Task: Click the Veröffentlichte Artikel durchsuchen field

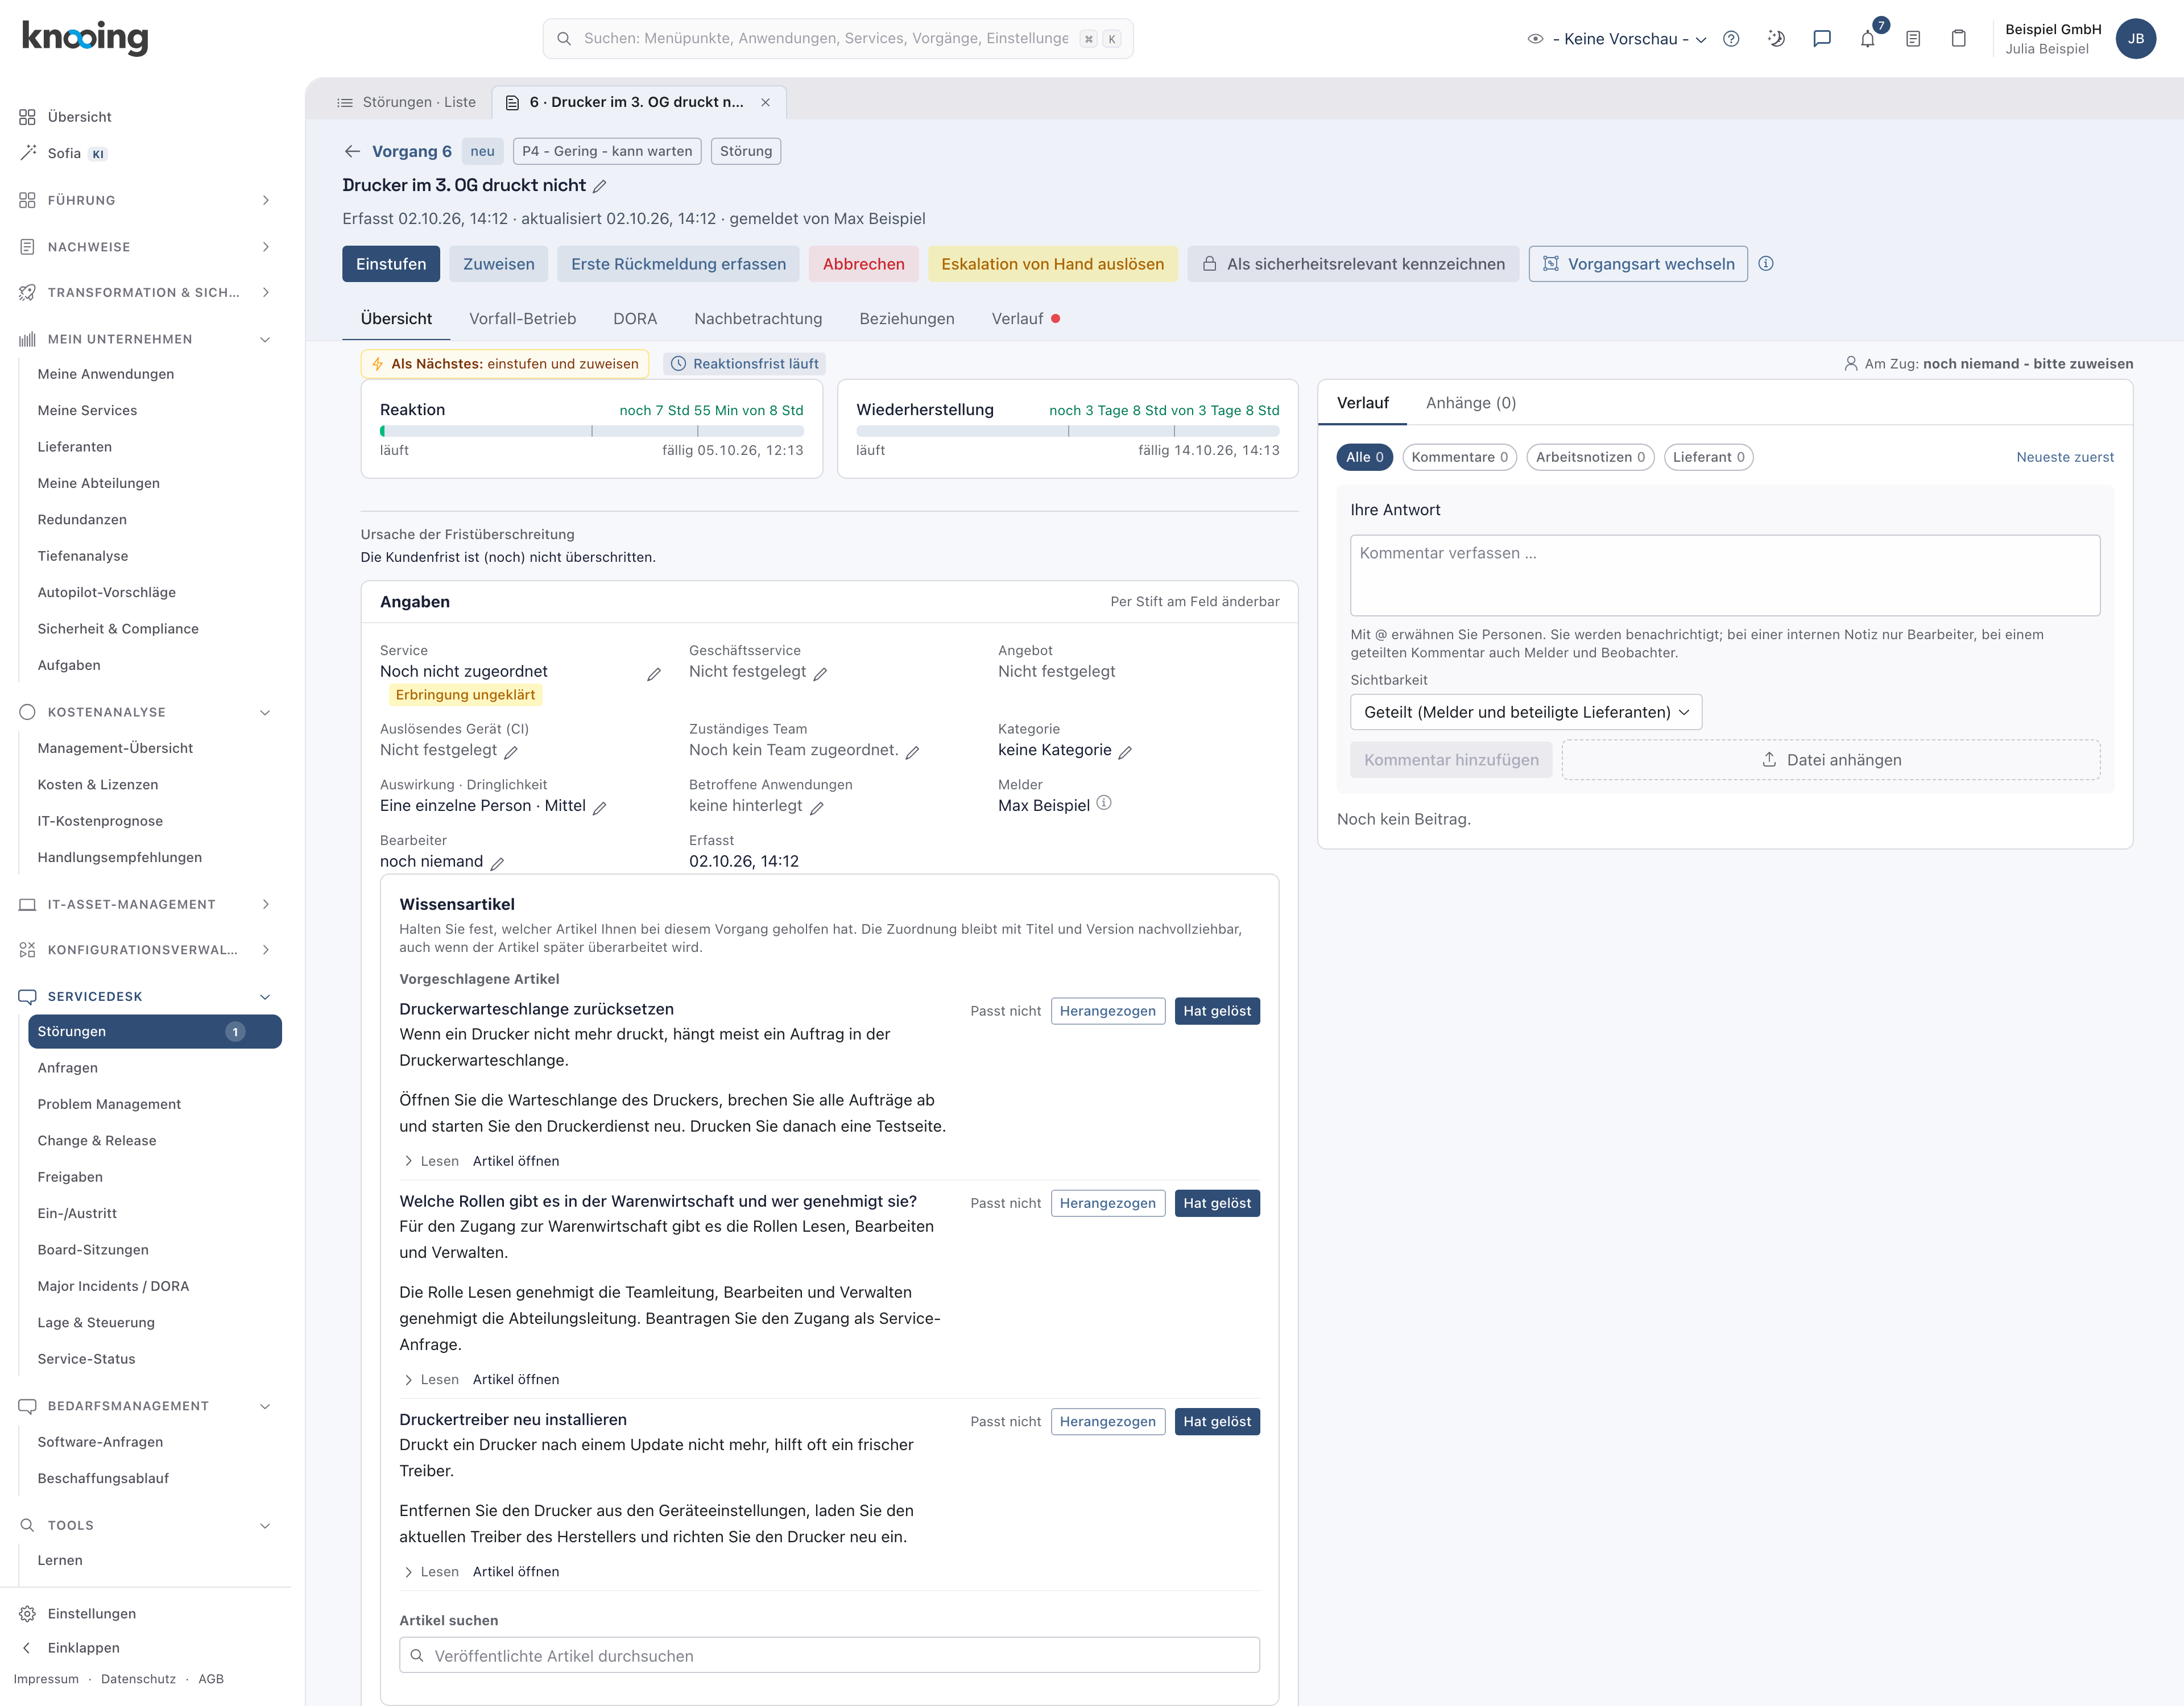Action: 829,1655
